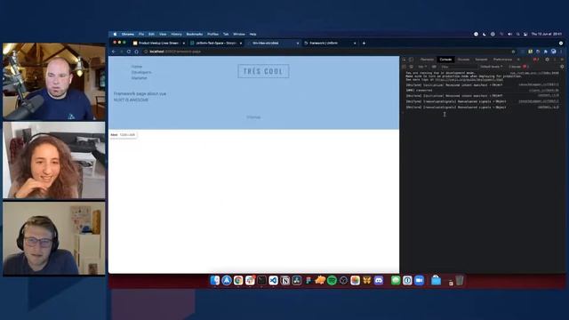The width and height of the screenshot is (569, 320).
Task: Switch to the Elements DevTools tab
Action: coord(427,60)
